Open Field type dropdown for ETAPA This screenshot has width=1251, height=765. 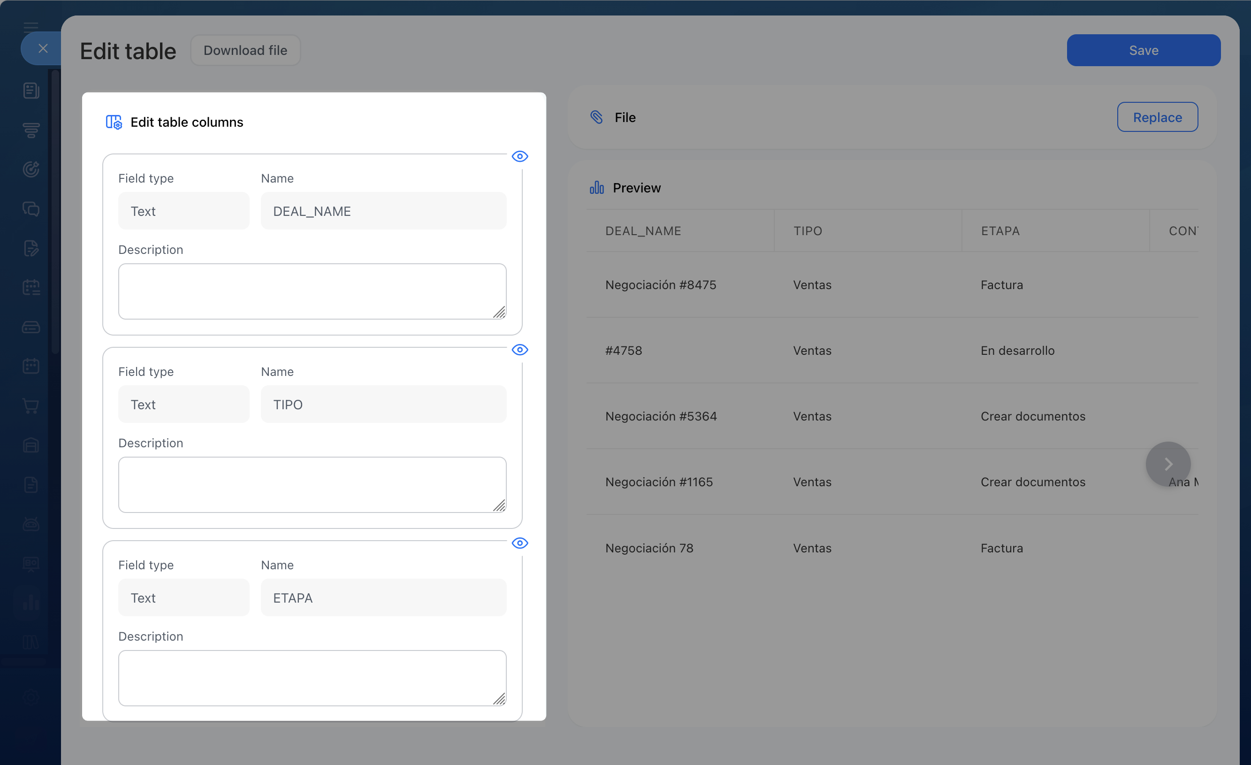click(184, 597)
